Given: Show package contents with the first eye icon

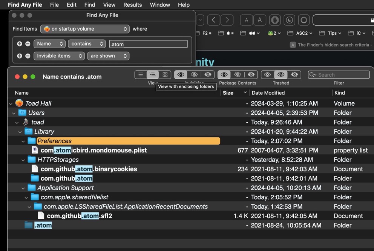Looking at the screenshot, I should tap(224, 75).
